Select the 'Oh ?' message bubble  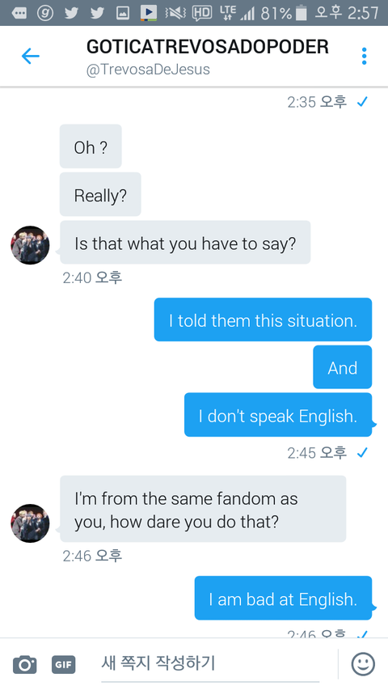click(x=91, y=146)
